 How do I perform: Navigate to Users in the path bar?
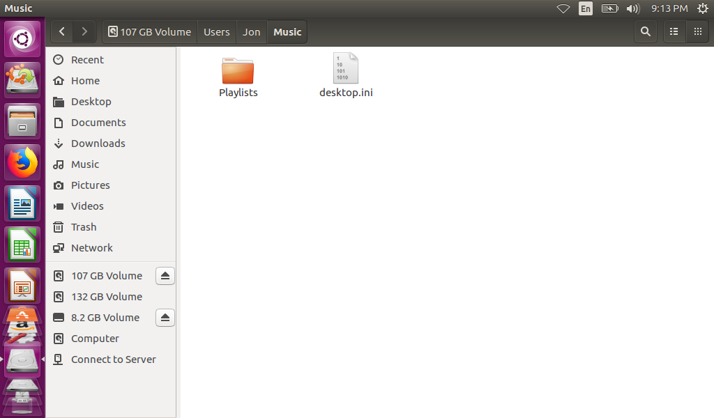coord(216,32)
